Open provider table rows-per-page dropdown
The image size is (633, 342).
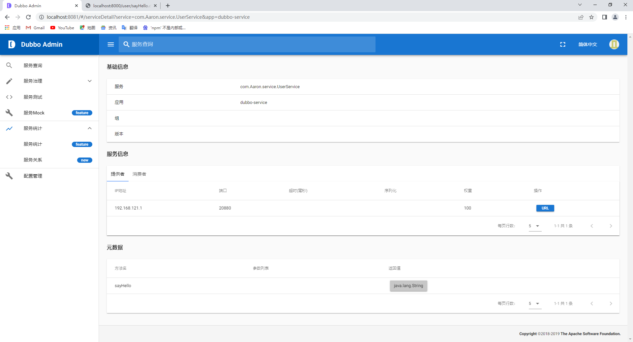(535, 226)
